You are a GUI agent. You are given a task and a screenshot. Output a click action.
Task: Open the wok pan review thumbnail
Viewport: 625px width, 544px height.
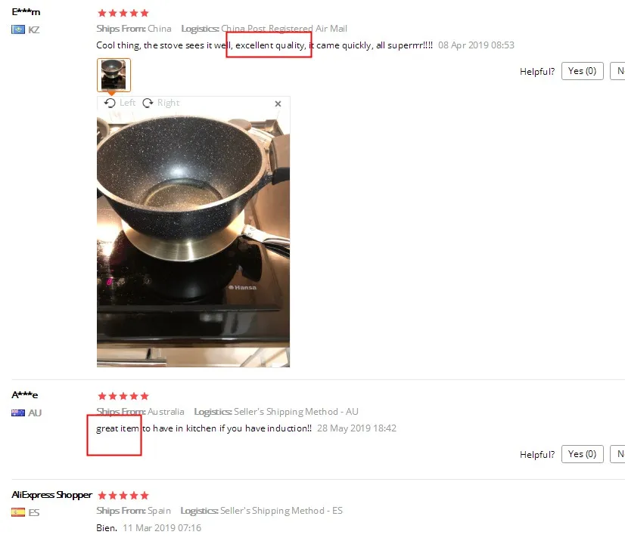113,75
